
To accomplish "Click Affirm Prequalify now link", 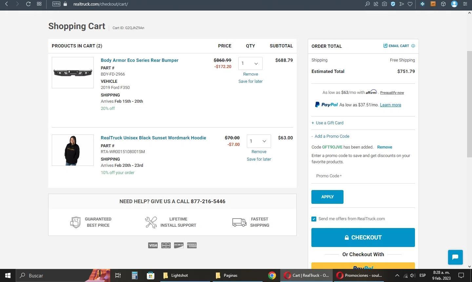I will click(392, 93).
